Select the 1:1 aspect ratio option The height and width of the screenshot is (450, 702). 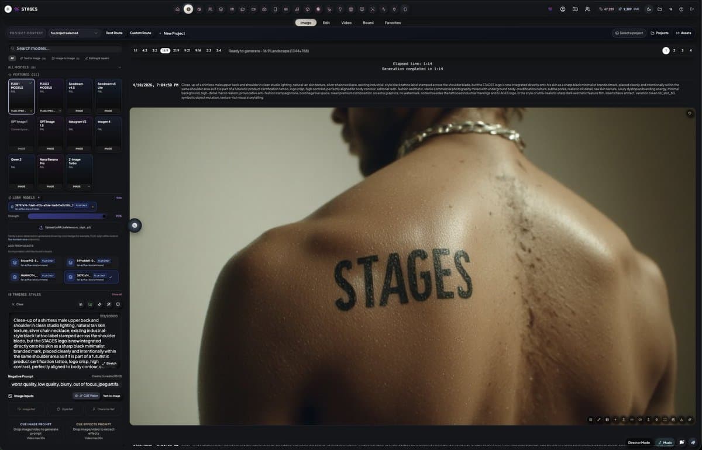[136, 51]
